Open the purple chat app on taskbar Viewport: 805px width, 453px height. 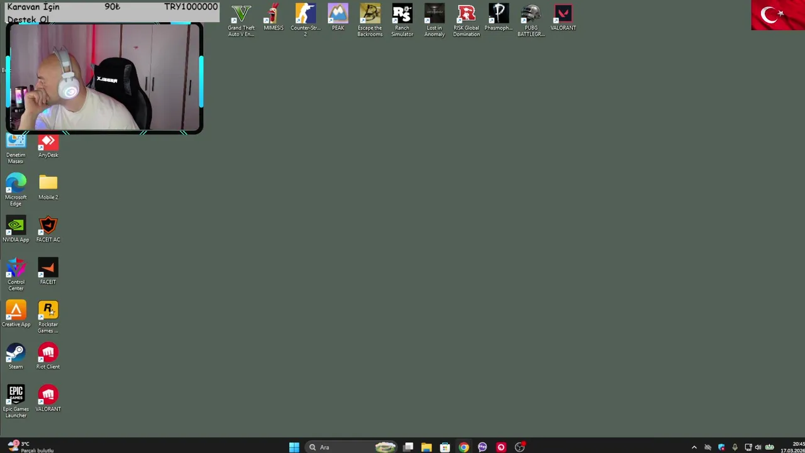(482, 447)
